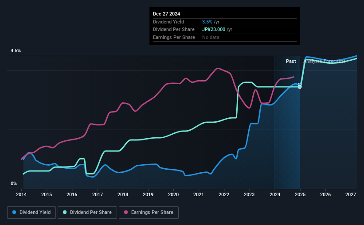The width and height of the screenshot is (364, 225).
Task: Toggle the Dividend Per Share legend series
Action: 87,213
